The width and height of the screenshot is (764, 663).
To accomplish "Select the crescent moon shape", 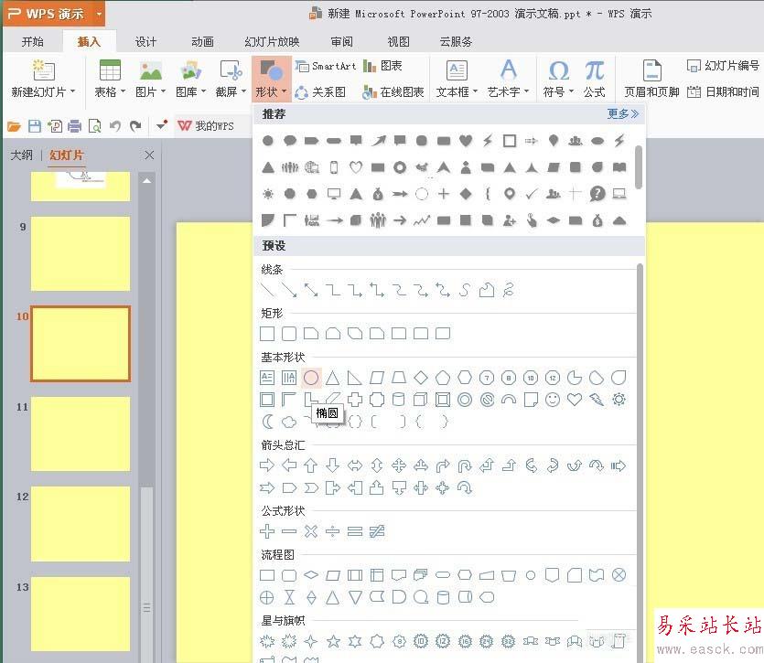I will [x=267, y=422].
